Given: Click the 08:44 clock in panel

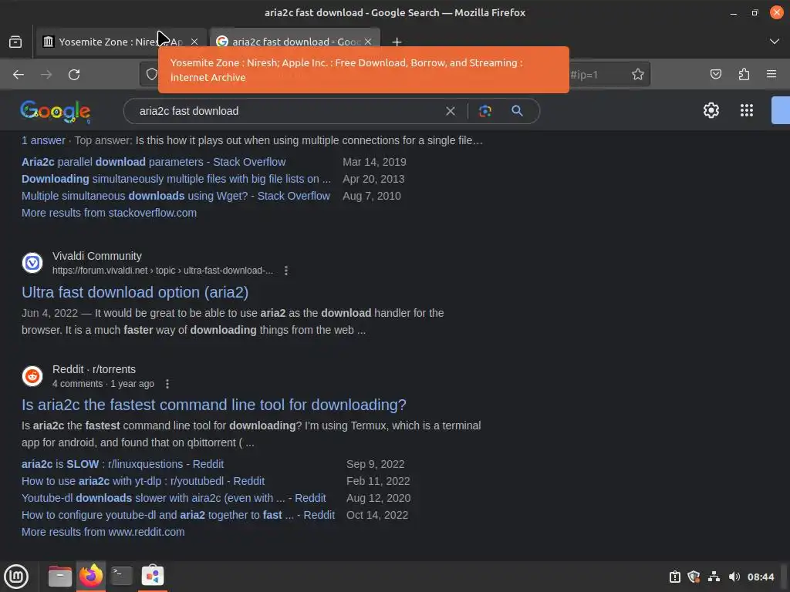Looking at the screenshot, I should pyautogui.click(x=760, y=577).
